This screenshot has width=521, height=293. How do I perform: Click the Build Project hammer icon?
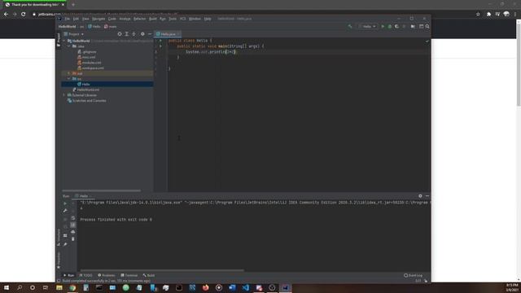pyautogui.click(x=350, y=26)
